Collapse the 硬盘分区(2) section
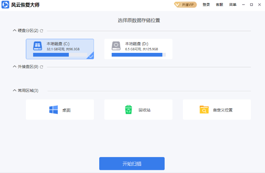Image resolution: width=265 pixels, height=173 pixels. pyautogui.click(x=15, y=30)
